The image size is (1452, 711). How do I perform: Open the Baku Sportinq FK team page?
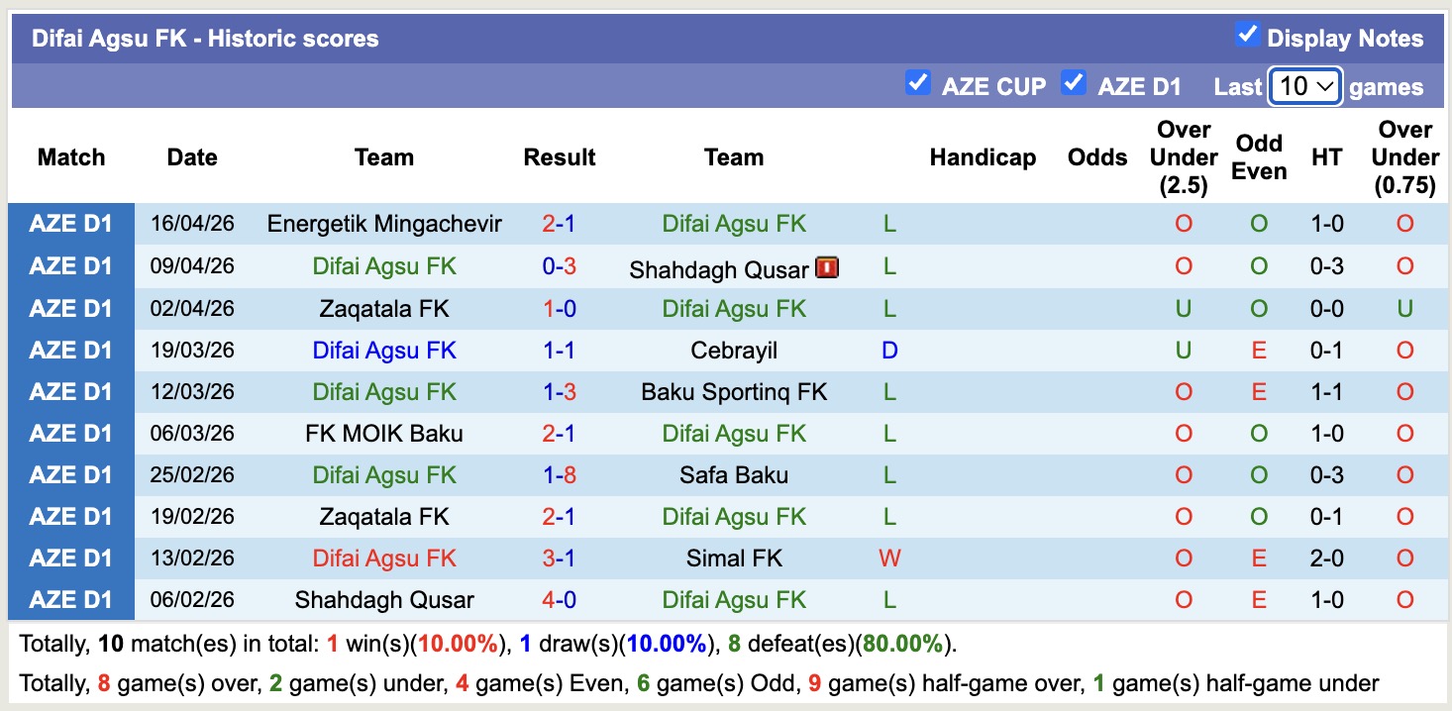pos(734,392)
